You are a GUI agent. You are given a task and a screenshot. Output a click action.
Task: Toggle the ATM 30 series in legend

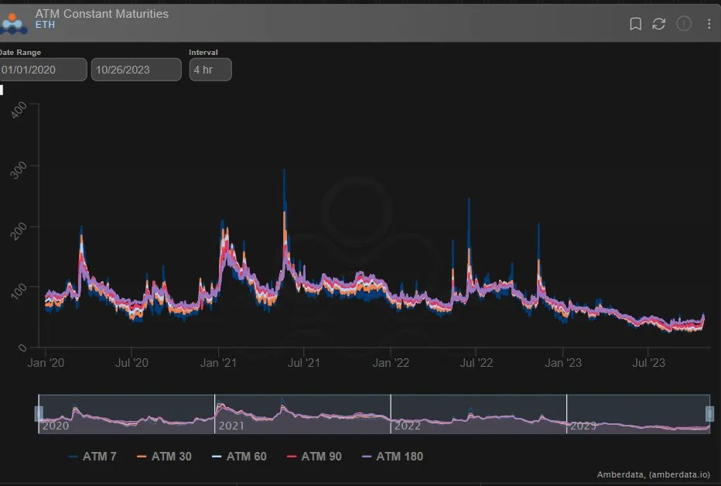(x=164, y=456)
